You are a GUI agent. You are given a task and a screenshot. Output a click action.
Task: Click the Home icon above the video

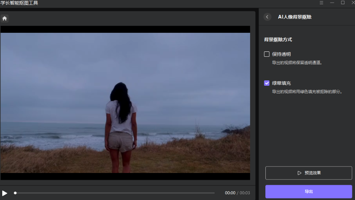click(5, 18)
